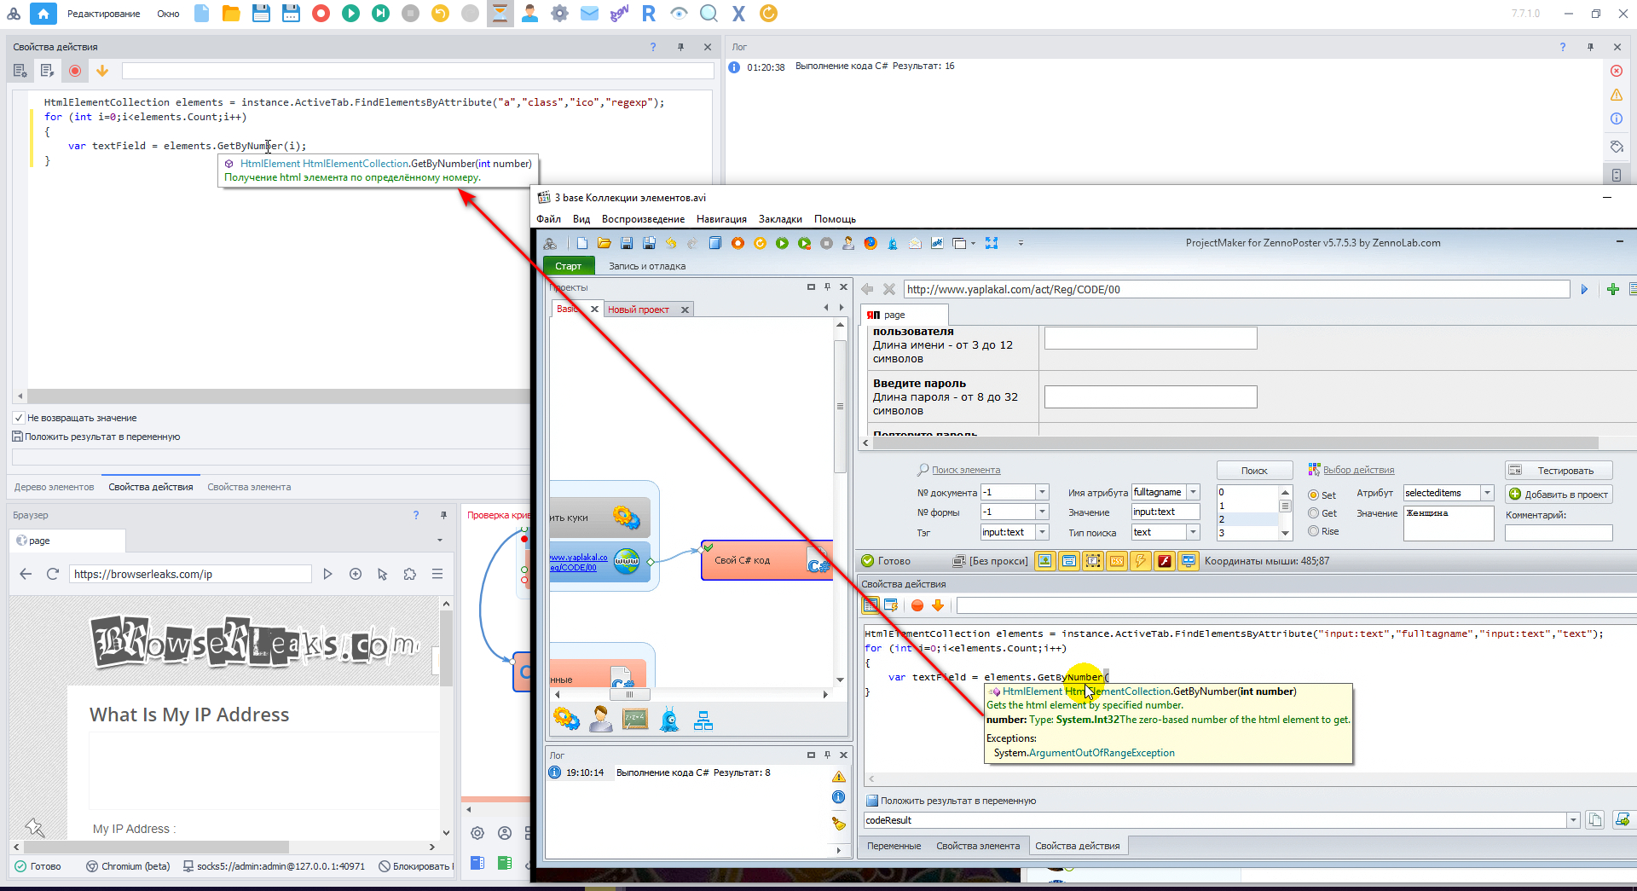Click the browser reload icon next to browserleaks URL
Viewport: 1637px width, 891px height.
(53, 574)
